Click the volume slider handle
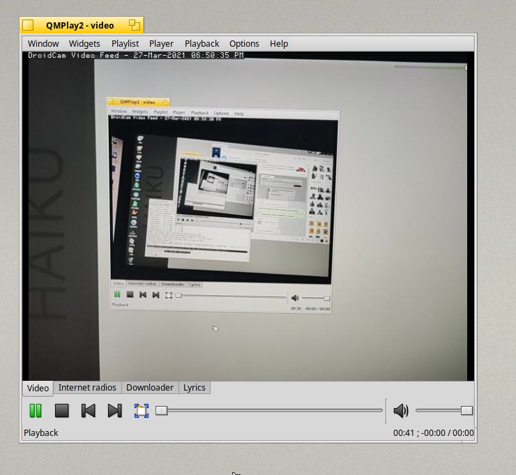The image size is (516, 475). (x=466, y=411)
